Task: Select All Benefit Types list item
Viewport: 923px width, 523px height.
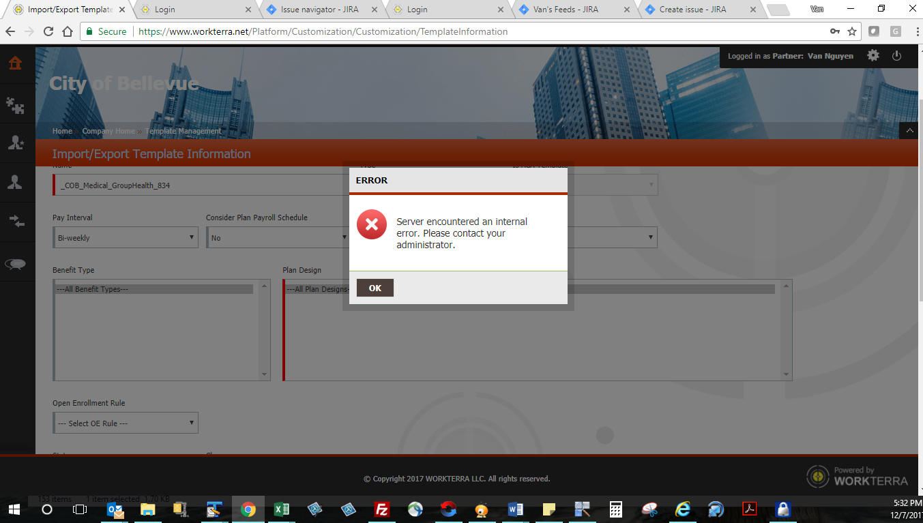Action: pos(155,289)
